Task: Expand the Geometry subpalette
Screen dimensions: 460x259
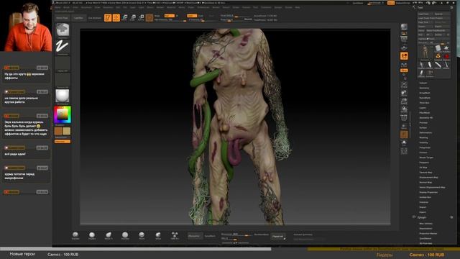Action: click(424, 88)
